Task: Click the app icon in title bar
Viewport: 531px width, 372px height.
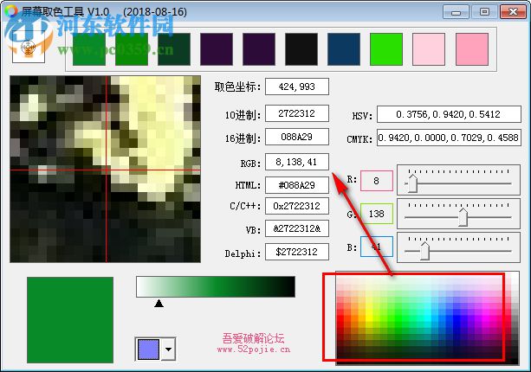Action: click(11, 11)
